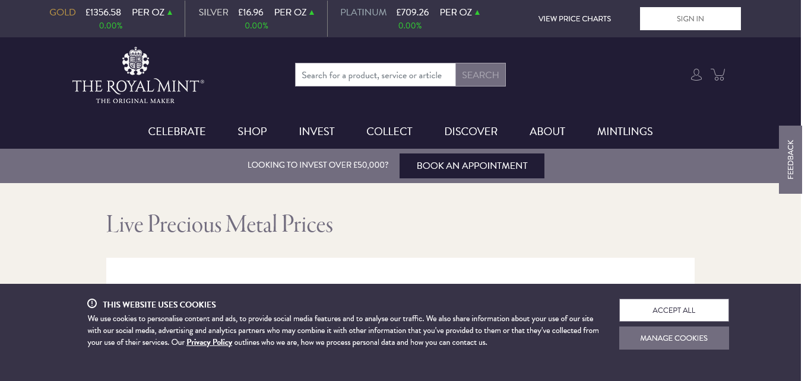This screenshot has width=811, height=381.
Task: Expand the Collect menu
Action: coord(389,132)
